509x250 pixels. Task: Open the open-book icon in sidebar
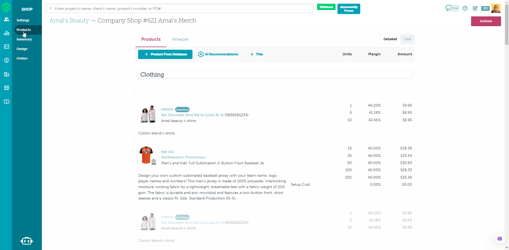click(6, 102)
